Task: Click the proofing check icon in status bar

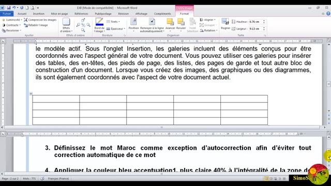Action: (x=42, y=179)
